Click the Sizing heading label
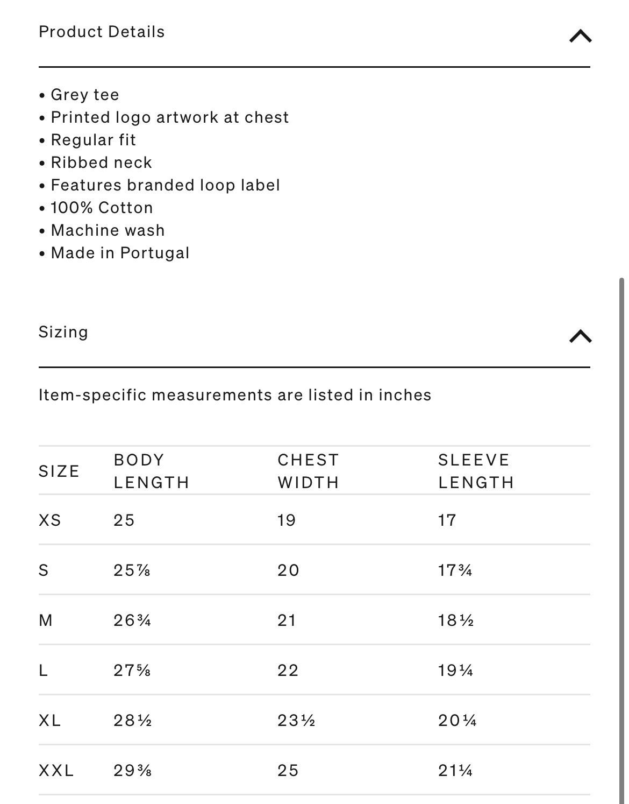 pyautogui.click(x=63, y=332)
